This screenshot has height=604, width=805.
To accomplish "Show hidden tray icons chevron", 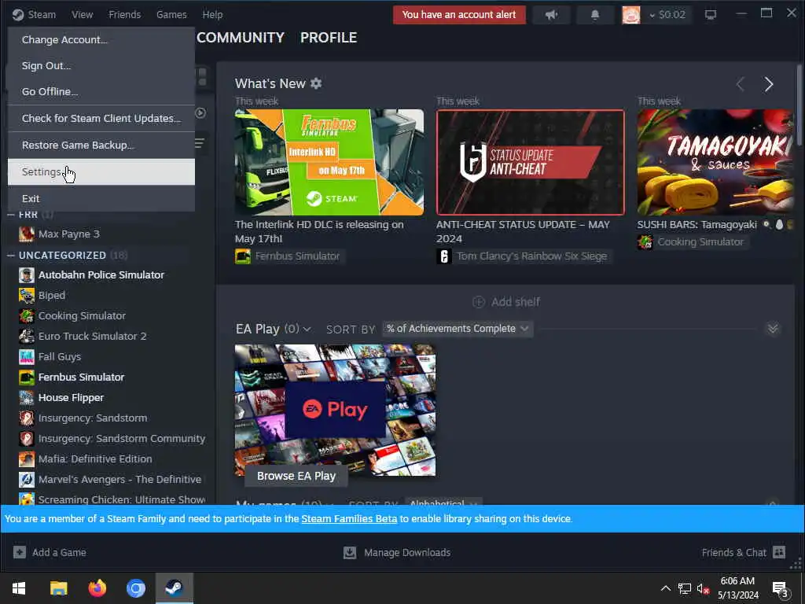I will [665, 588].
